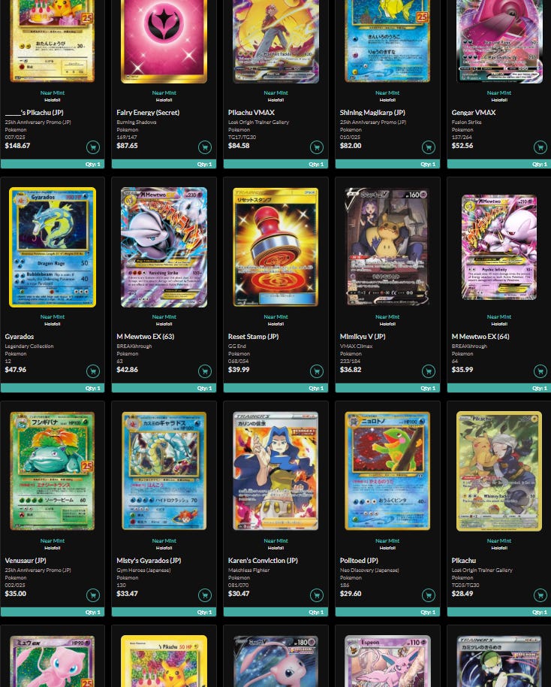Click the M Mewtwo EX (63) title
Image resolution: width=551 pixels, height=687 pixels.
pos(146,337)
